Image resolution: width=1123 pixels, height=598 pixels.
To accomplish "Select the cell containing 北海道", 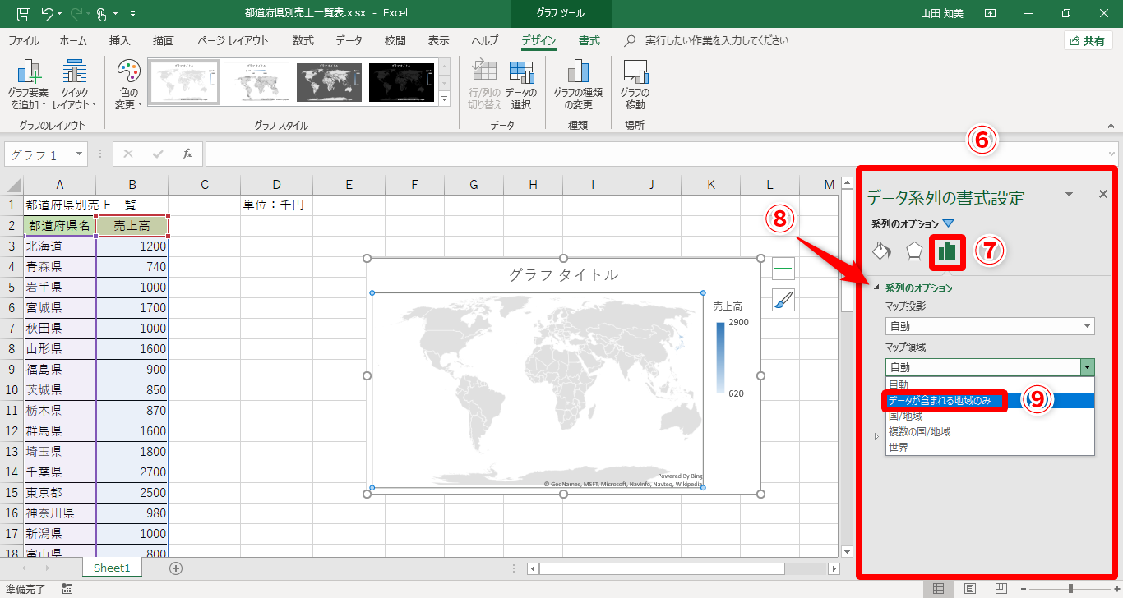I will 60,246.
